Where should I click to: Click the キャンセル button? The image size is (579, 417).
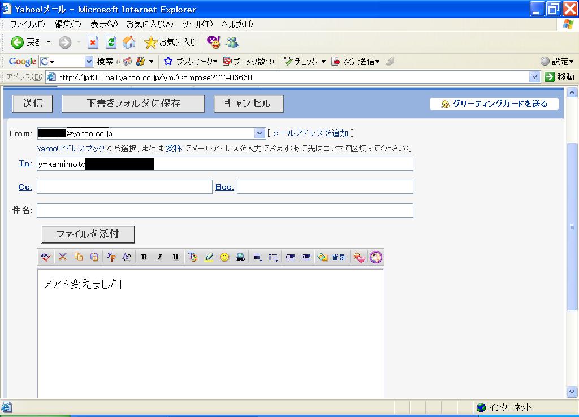pos(249,104)
